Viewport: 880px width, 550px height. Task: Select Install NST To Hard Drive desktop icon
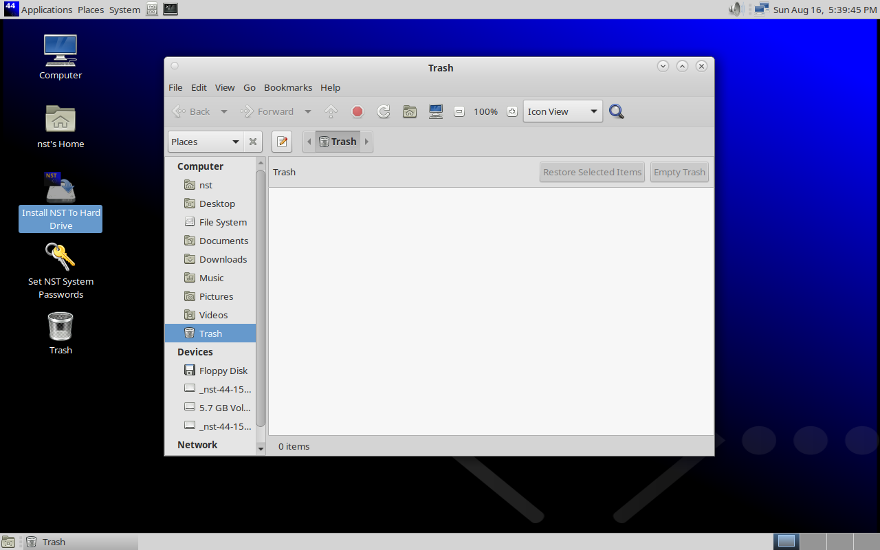pos(60,202)
